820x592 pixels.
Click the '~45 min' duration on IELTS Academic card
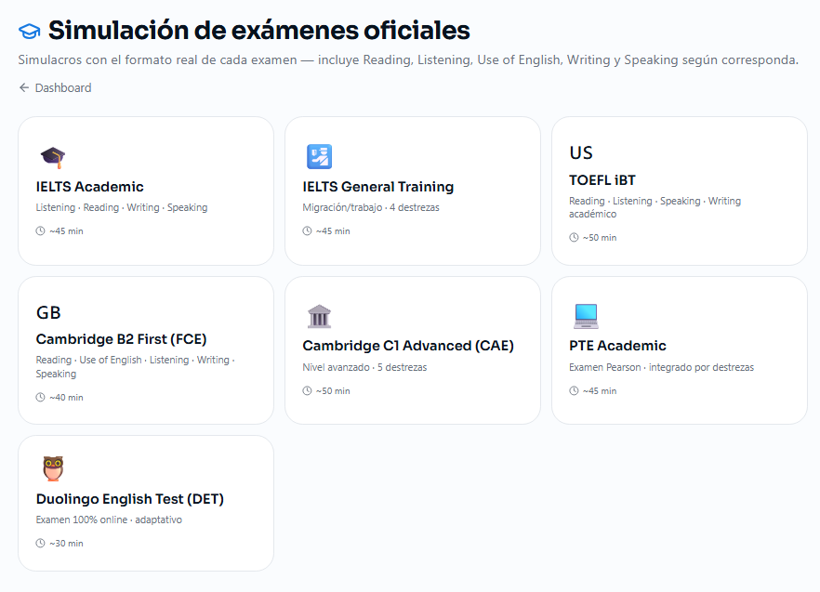point(66,231)
